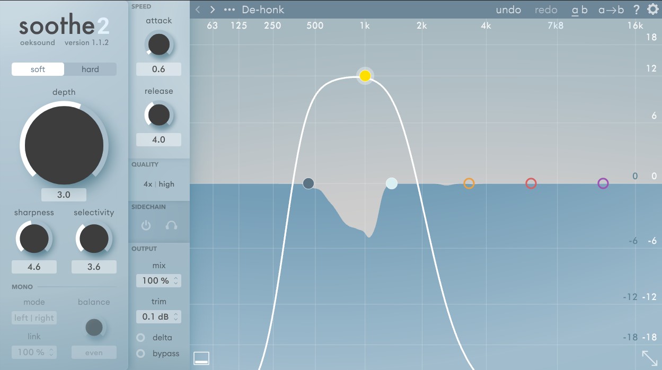Open the De-honk preset name menu
This screenshot has height=370, width=662.
[x=263, y=10]
